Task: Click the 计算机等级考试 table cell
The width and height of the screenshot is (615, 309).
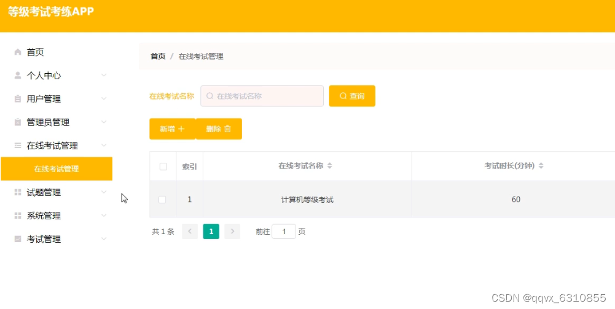Action: coord(307,200)
